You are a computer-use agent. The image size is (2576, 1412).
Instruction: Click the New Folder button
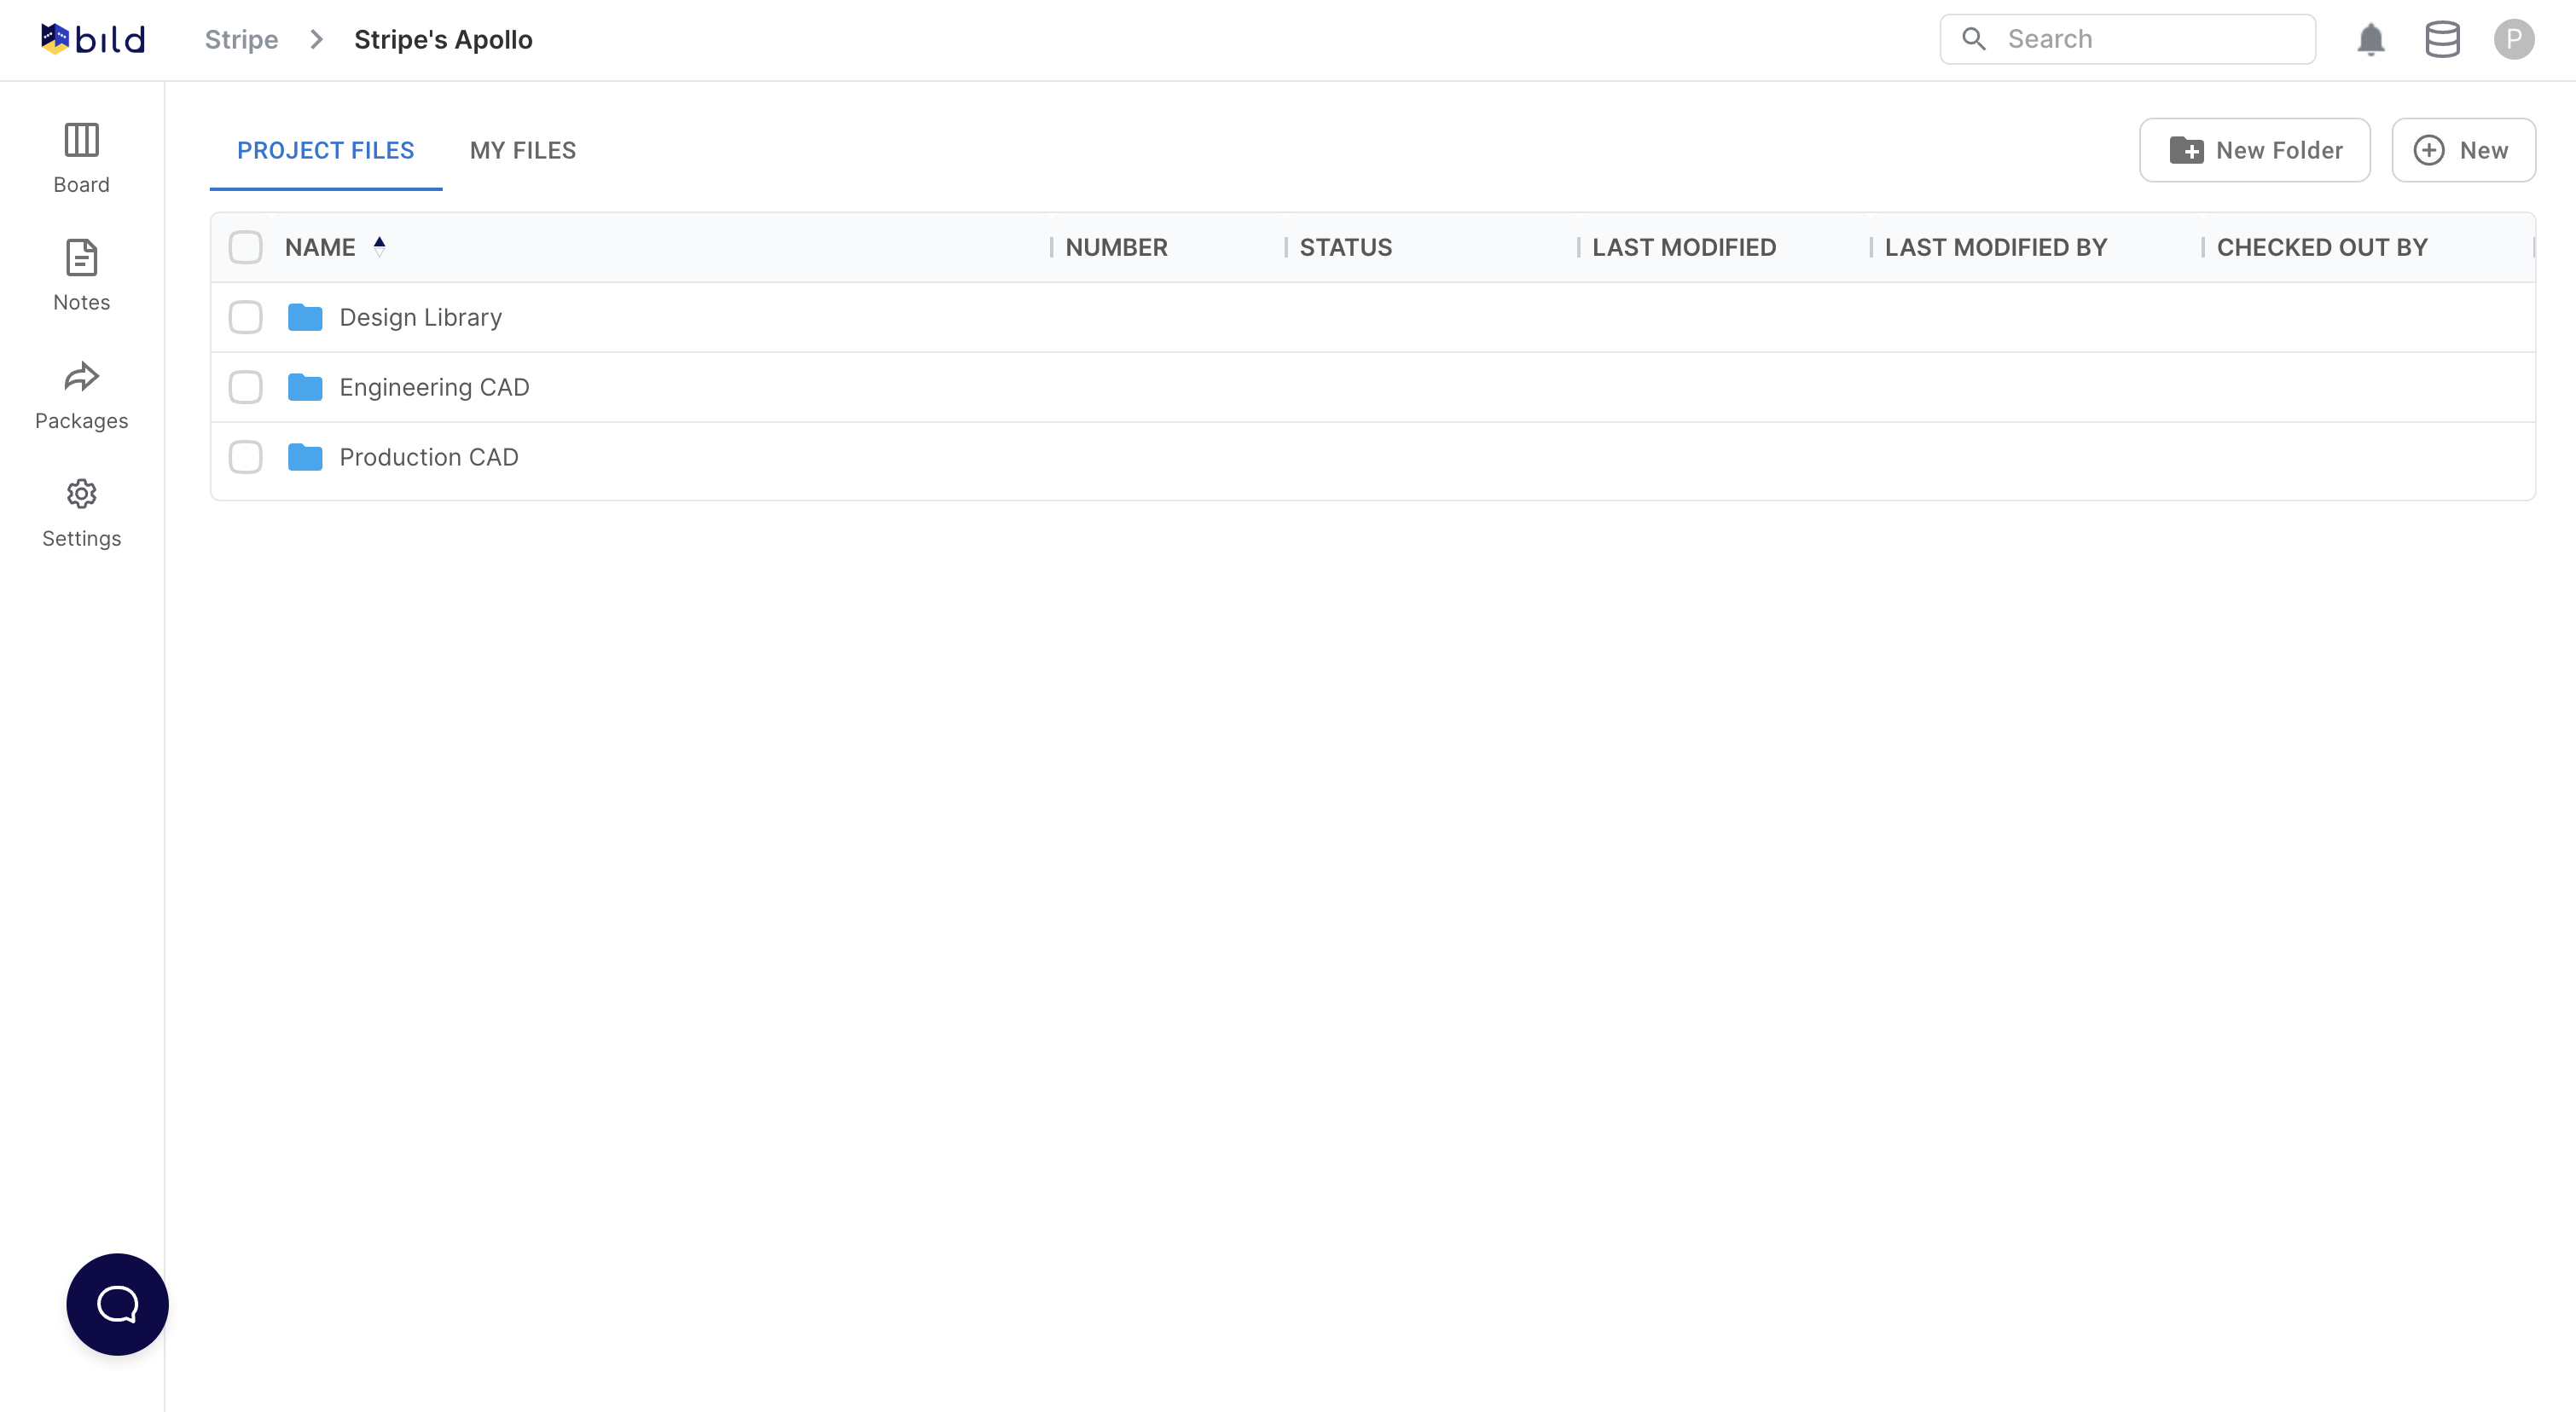point(2254,150)
